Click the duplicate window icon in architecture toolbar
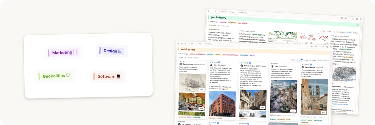Image resolution: width=375 pixels, height=125 pixels. point(327,47)
